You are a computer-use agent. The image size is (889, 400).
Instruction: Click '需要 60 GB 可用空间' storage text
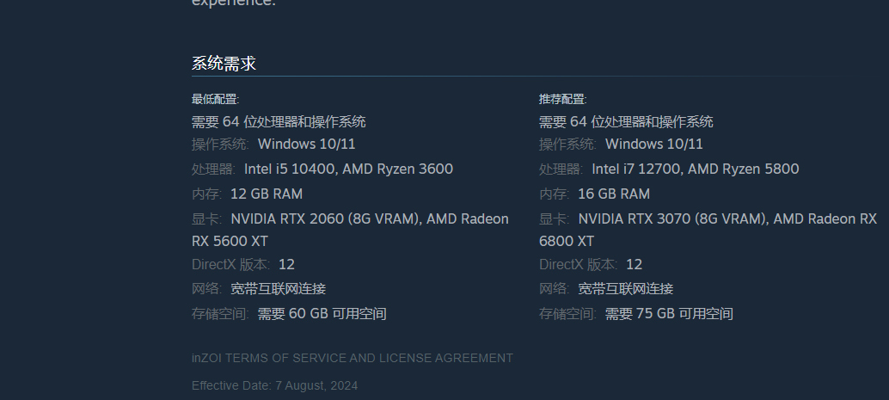(x=322, y=314)
